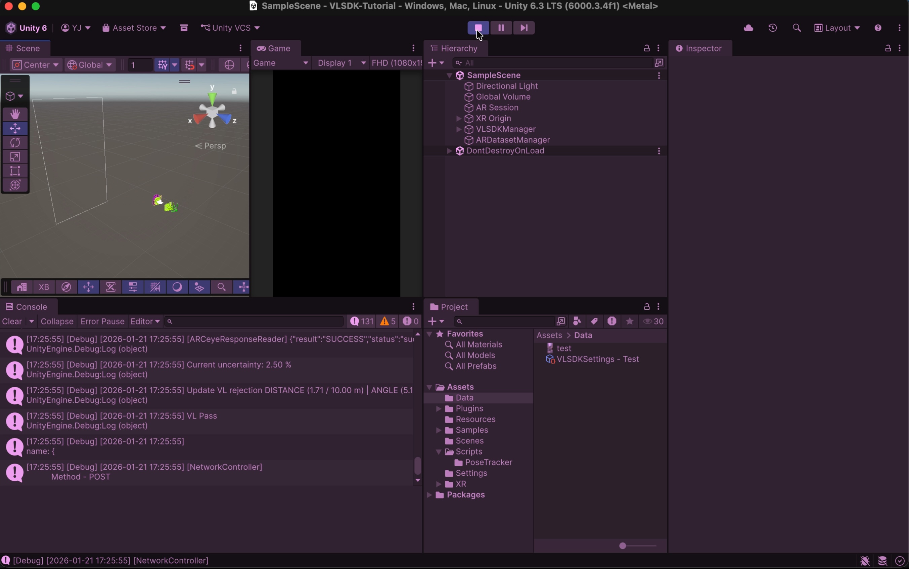Toggle warning messages filter in Console
909x569 pixels.
388,322
